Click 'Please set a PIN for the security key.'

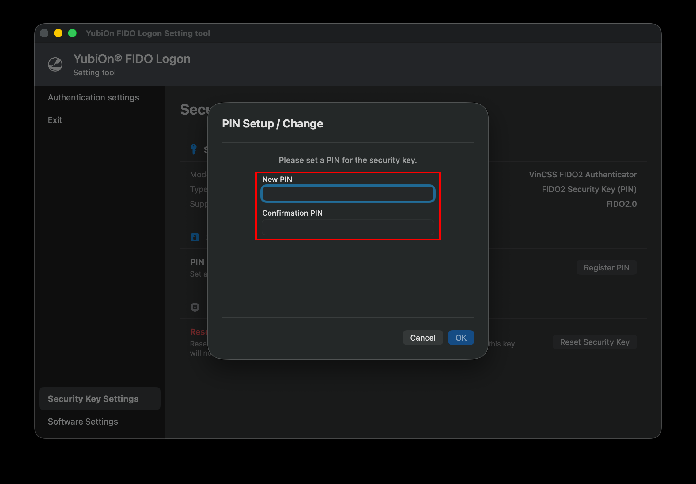(348, 160)
